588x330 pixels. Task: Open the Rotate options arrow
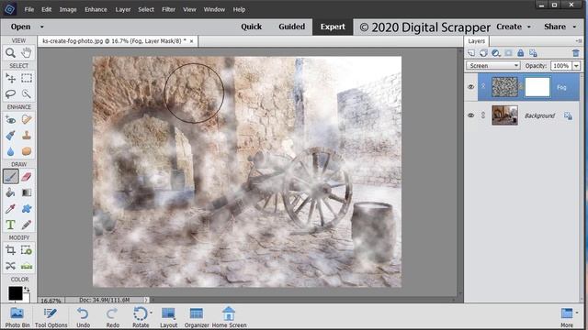pyautogui.click(x=151, y=313)
